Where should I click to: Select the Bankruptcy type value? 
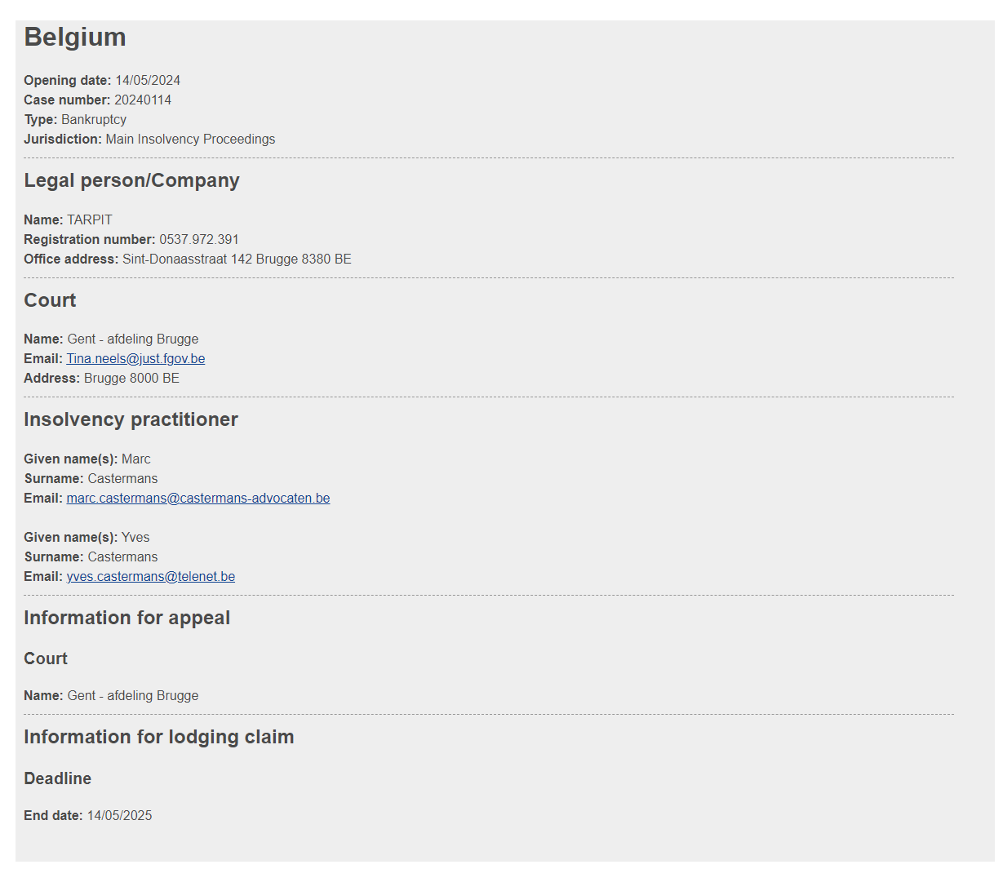[x=94, y=120]
